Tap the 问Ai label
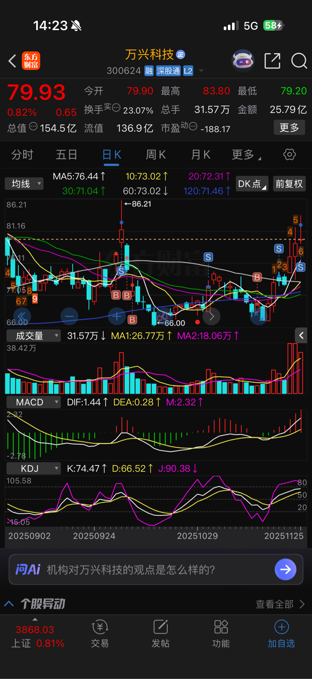312x679 pixels. 28,569
